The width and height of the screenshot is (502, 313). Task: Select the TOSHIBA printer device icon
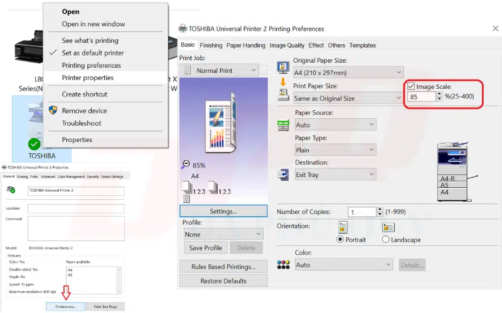[x=41, y=129]
